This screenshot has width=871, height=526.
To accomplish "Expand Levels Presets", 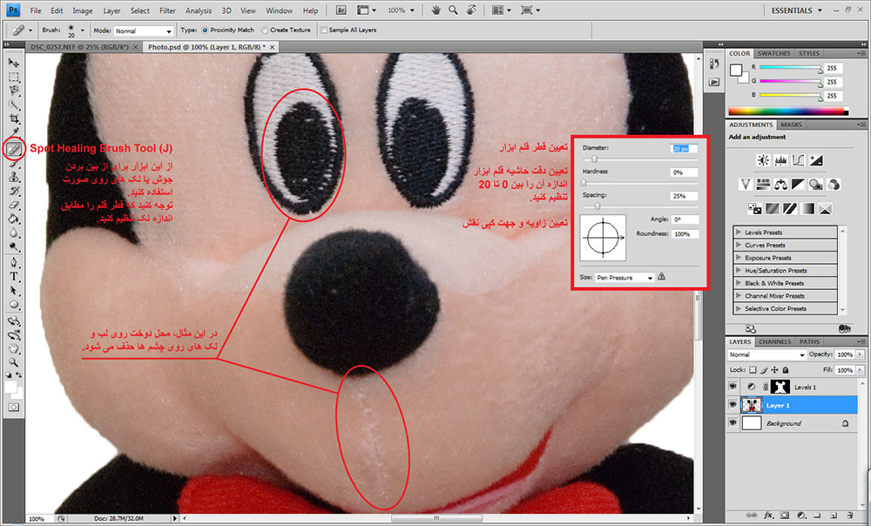I will pos(739,233).
